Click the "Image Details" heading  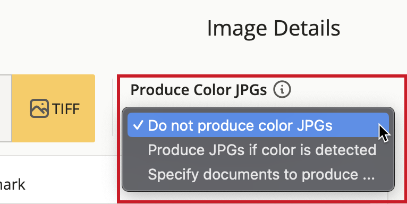(x=274, y=29)
